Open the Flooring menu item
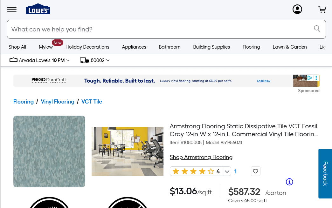Viewport: 332px width, 208px height. [x=251, y=47]
